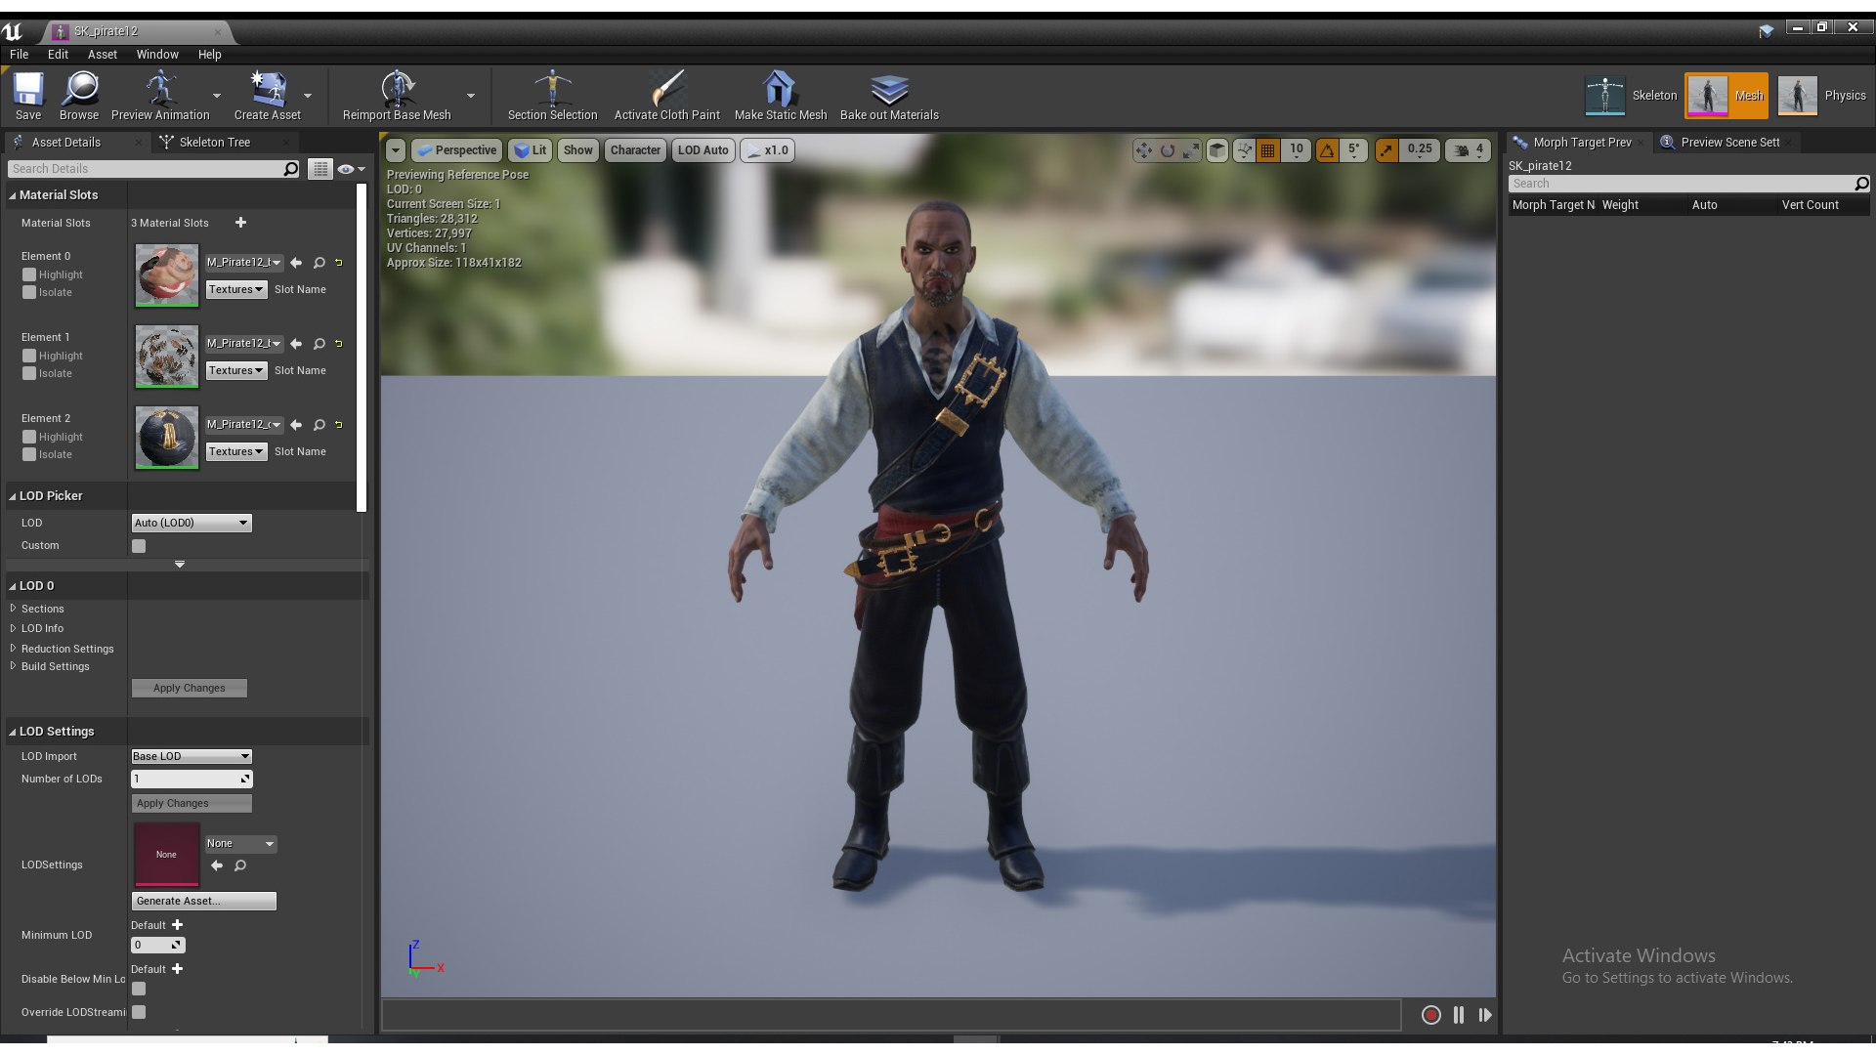
Task: Click the Save toolbar icon
Action: coord(28,95)
